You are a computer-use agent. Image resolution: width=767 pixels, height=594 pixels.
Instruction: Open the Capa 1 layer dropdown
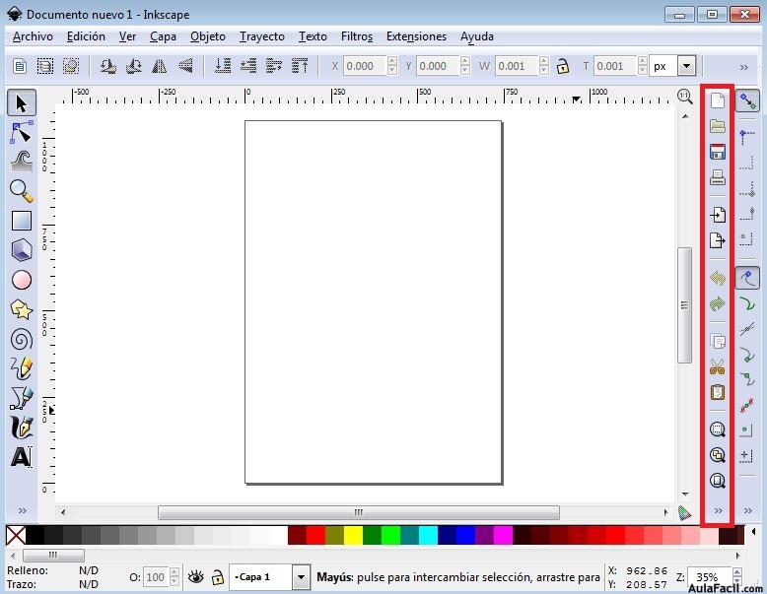(x=302, y=577)
